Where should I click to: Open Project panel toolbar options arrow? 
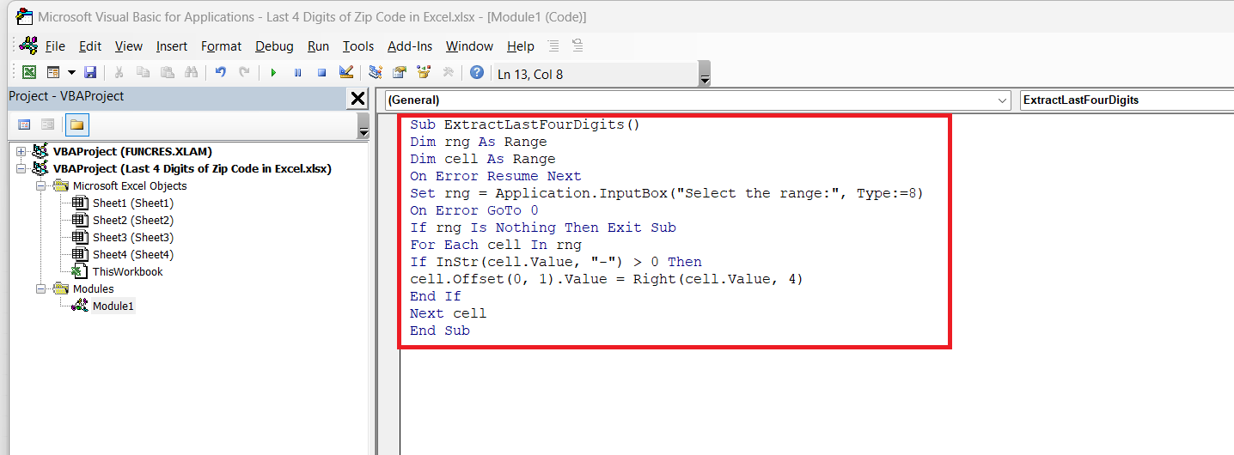coord(363,126)
